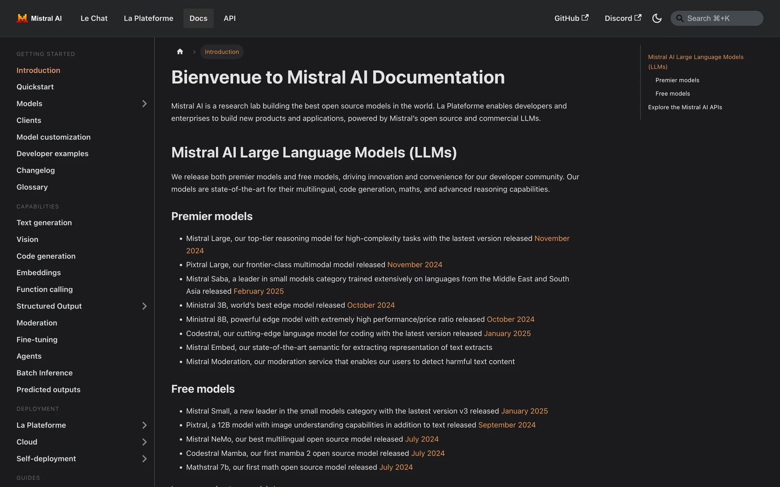Viewport: 780px width, 487px height.
Task: Expand La Plateforme deployment section
Action: (144, 425)
